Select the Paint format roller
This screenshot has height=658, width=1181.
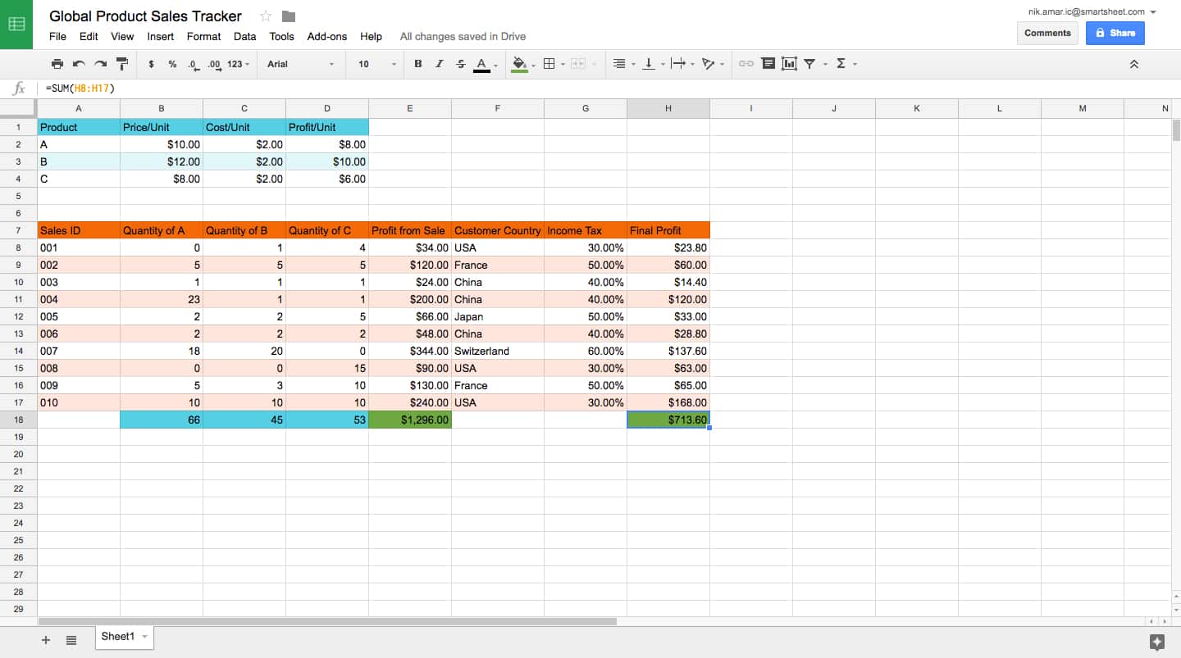click(122, 64)
